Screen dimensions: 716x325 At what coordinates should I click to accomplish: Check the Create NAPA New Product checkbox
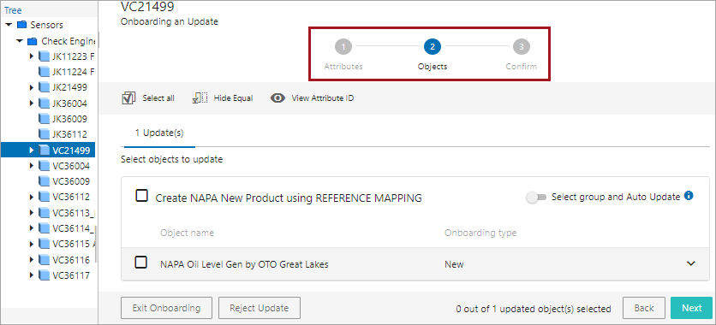pyautogui.click(x=142, y=197)
